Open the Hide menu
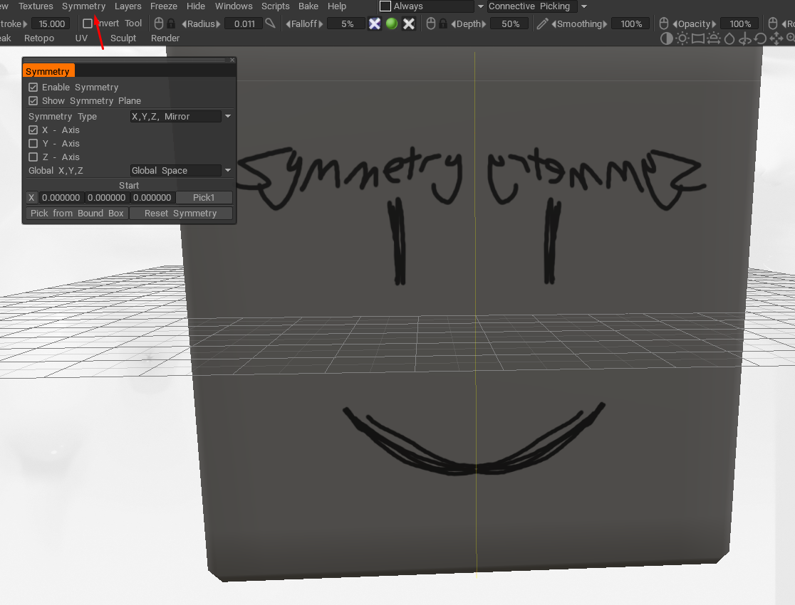The width and height of the screenshot is (795, 605). coord(196,6)
